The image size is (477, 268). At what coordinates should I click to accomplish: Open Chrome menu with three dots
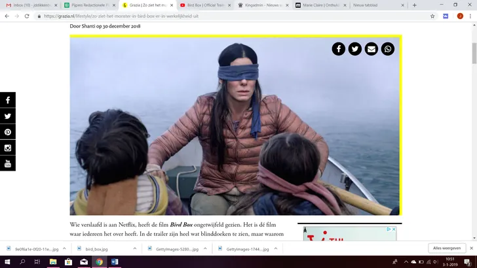pos(470,16)
